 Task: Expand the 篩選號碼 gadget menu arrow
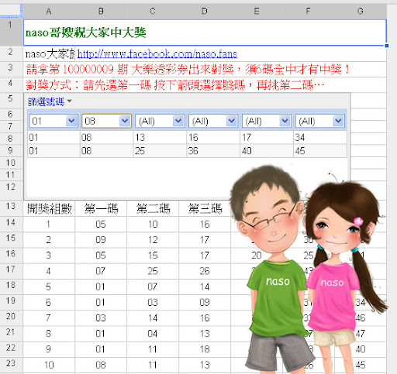(69, 101)
